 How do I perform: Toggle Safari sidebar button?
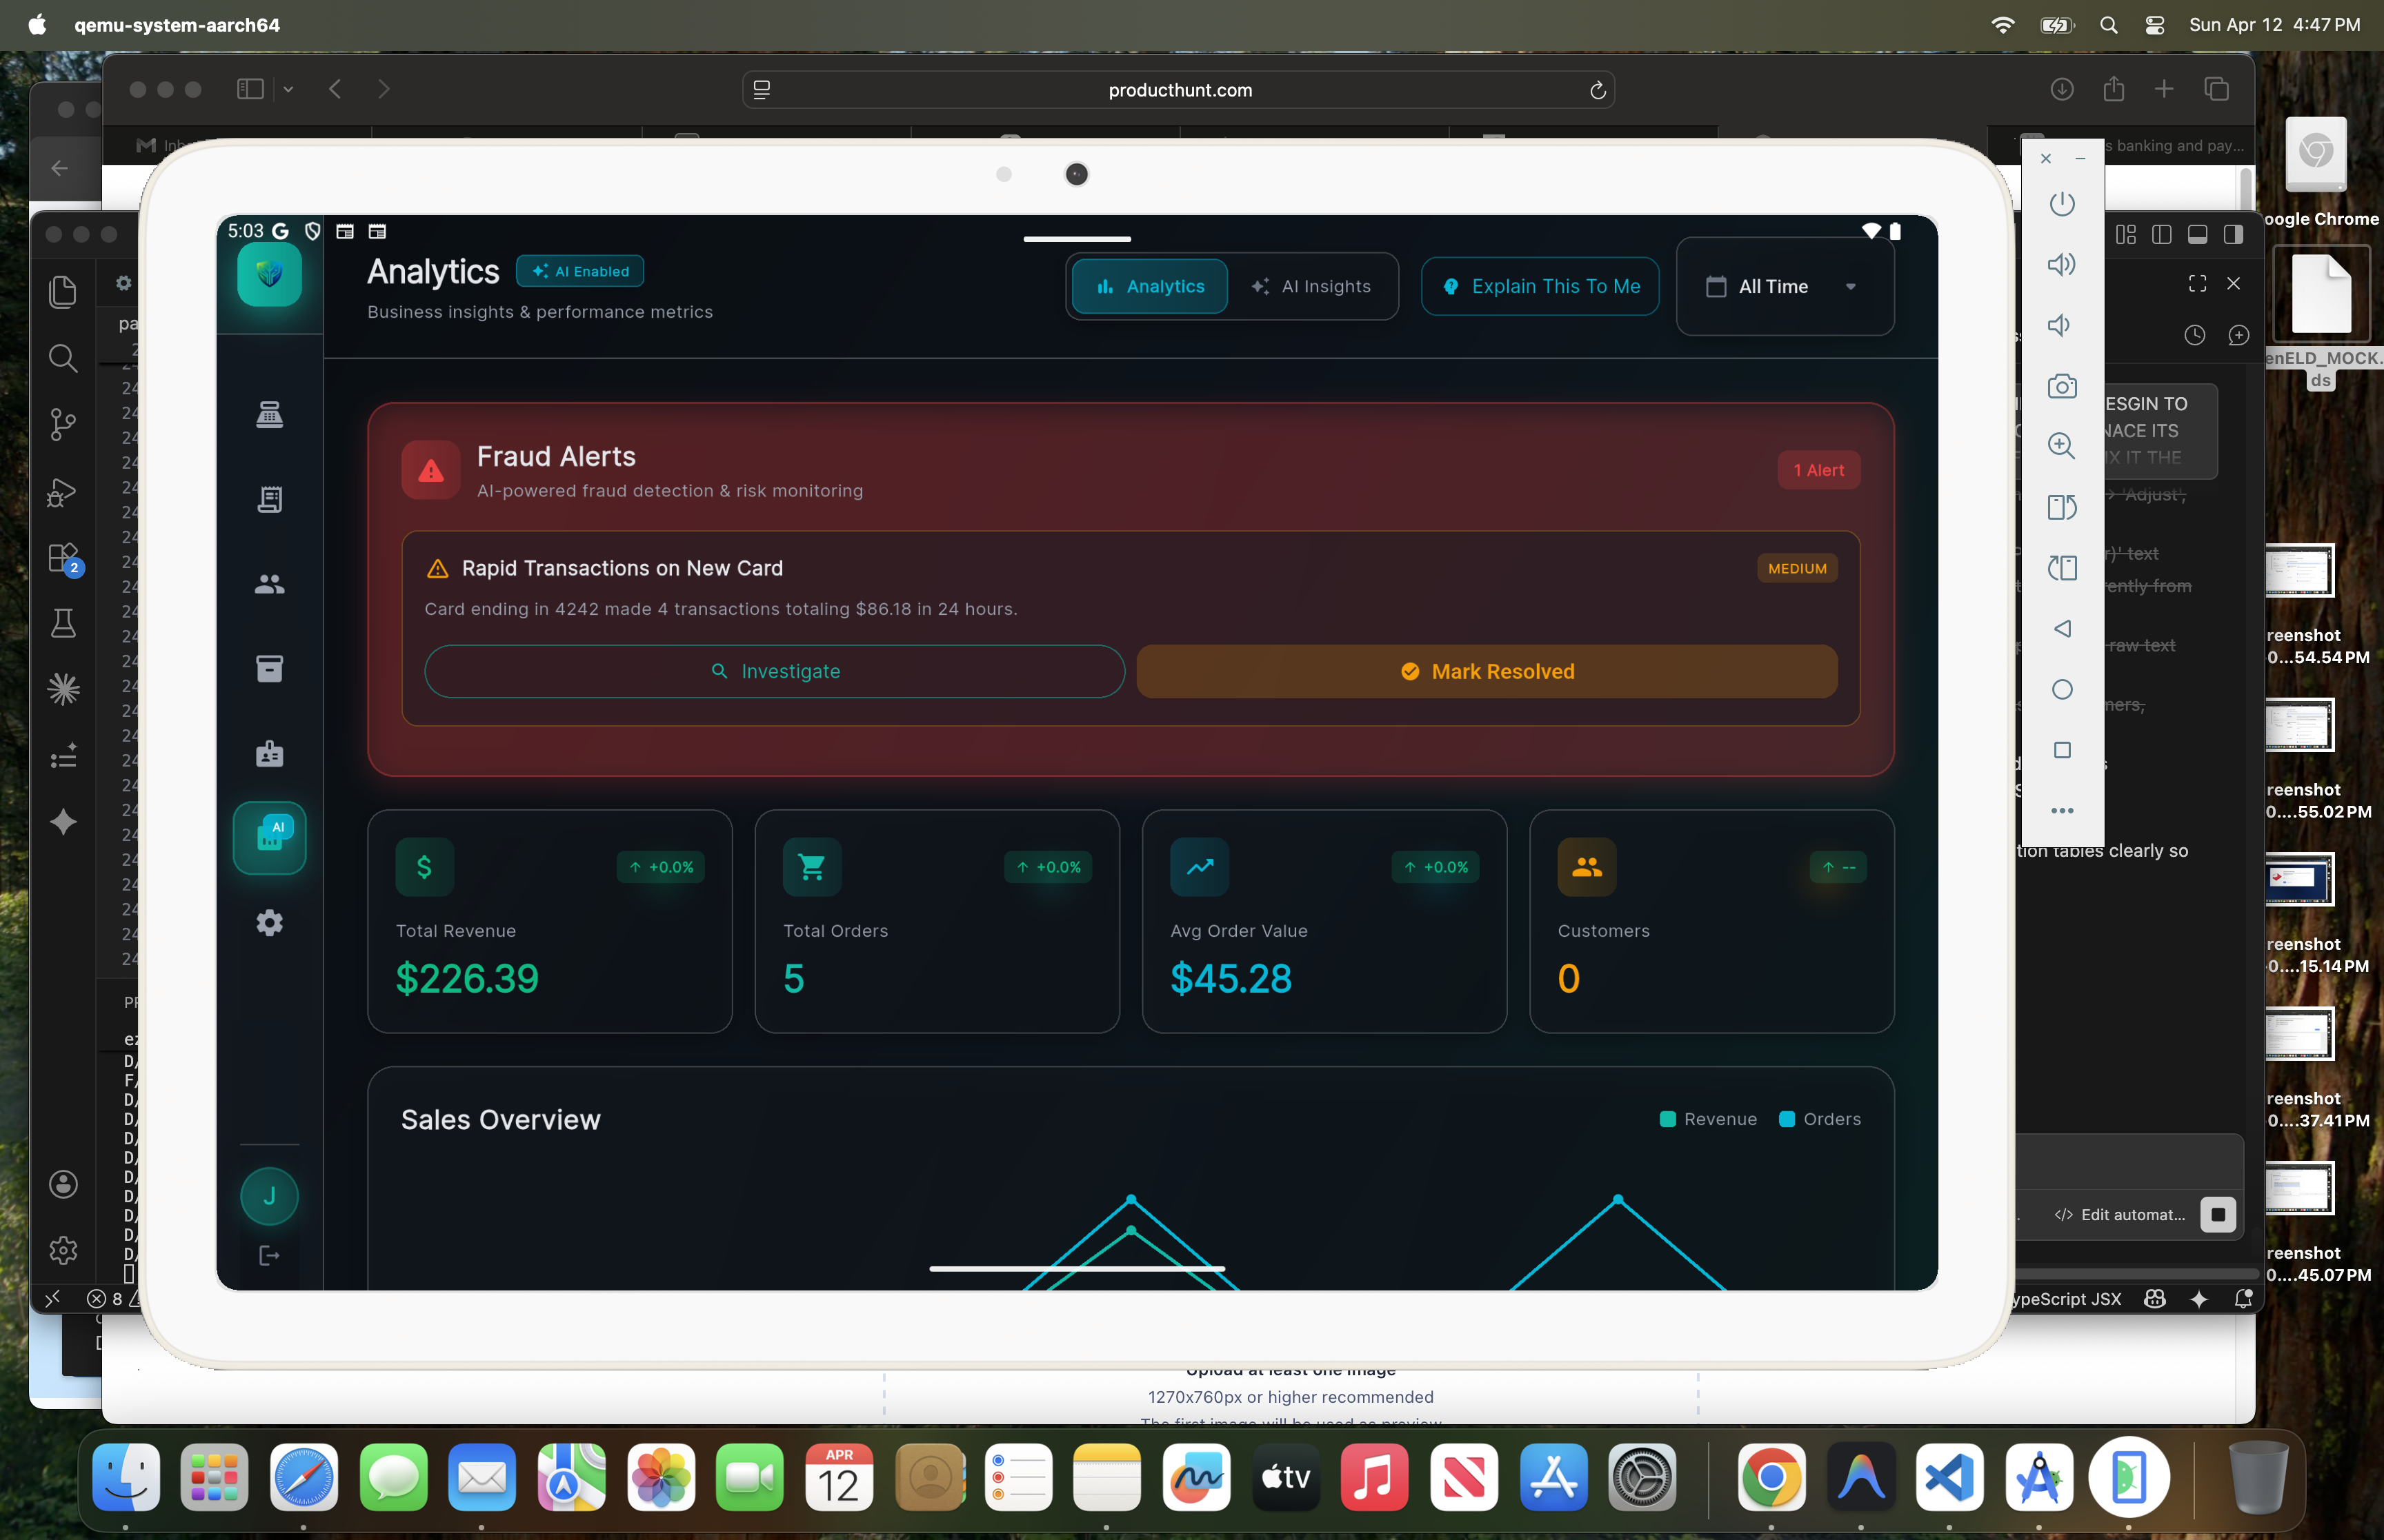[250, 89]
